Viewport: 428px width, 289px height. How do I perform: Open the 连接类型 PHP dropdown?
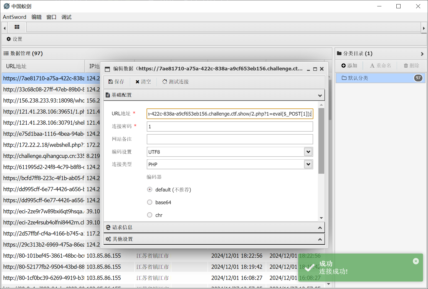308,164
